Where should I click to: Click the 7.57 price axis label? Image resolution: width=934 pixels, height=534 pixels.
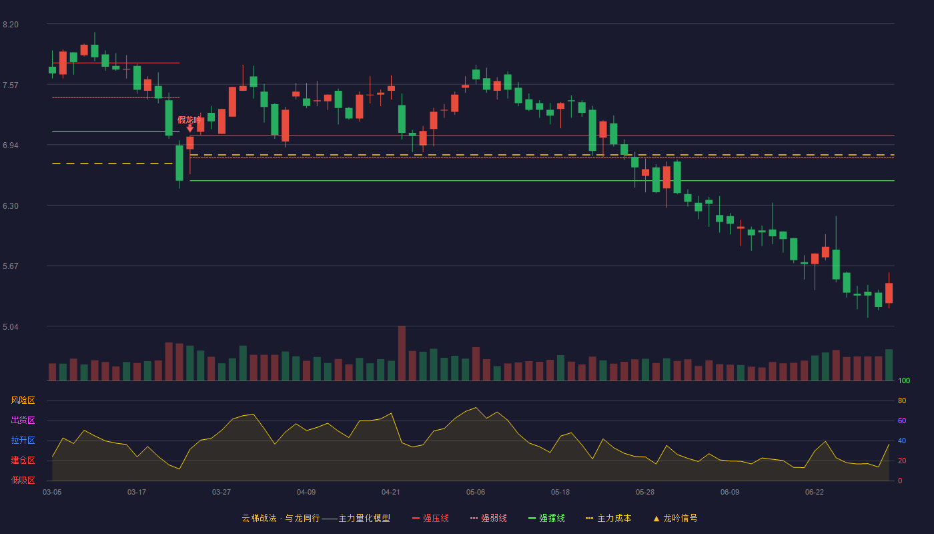coord(11,85)
